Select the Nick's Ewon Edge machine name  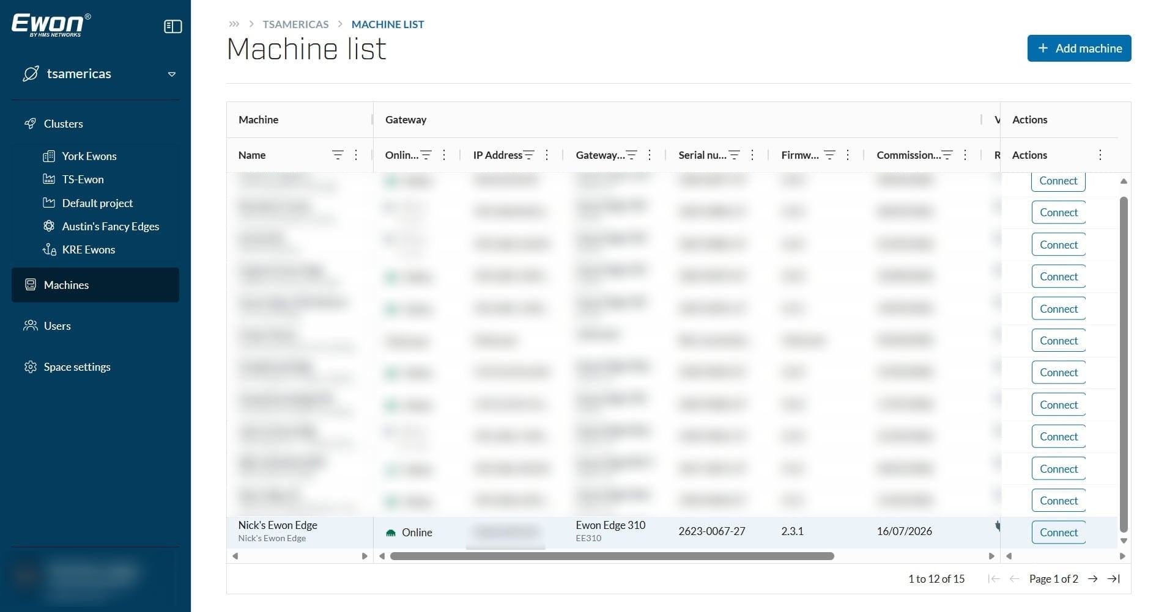(278, 525)
